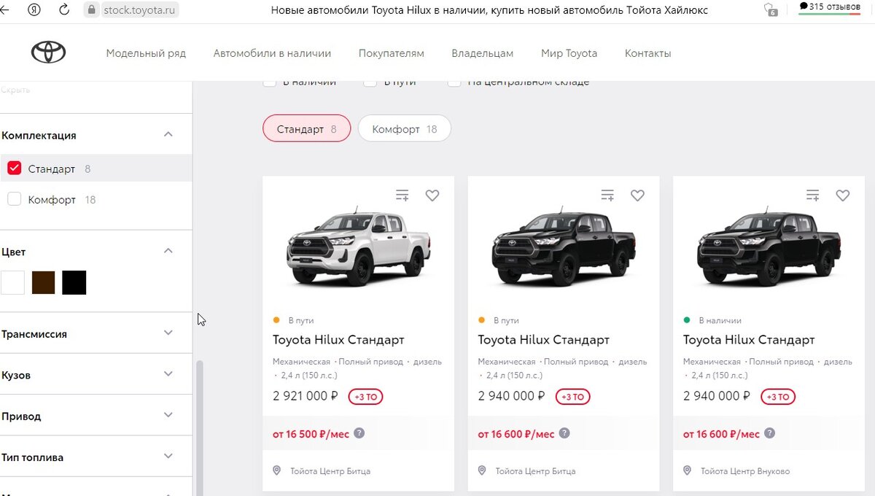Viewport: 875px width, 496px height.
Task: Click the Toyota logo icon
Action: tap(48, 53)
